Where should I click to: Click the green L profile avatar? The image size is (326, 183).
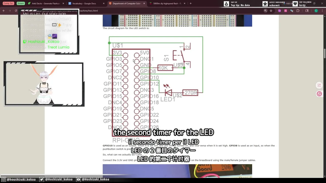[x=316, y=11]
